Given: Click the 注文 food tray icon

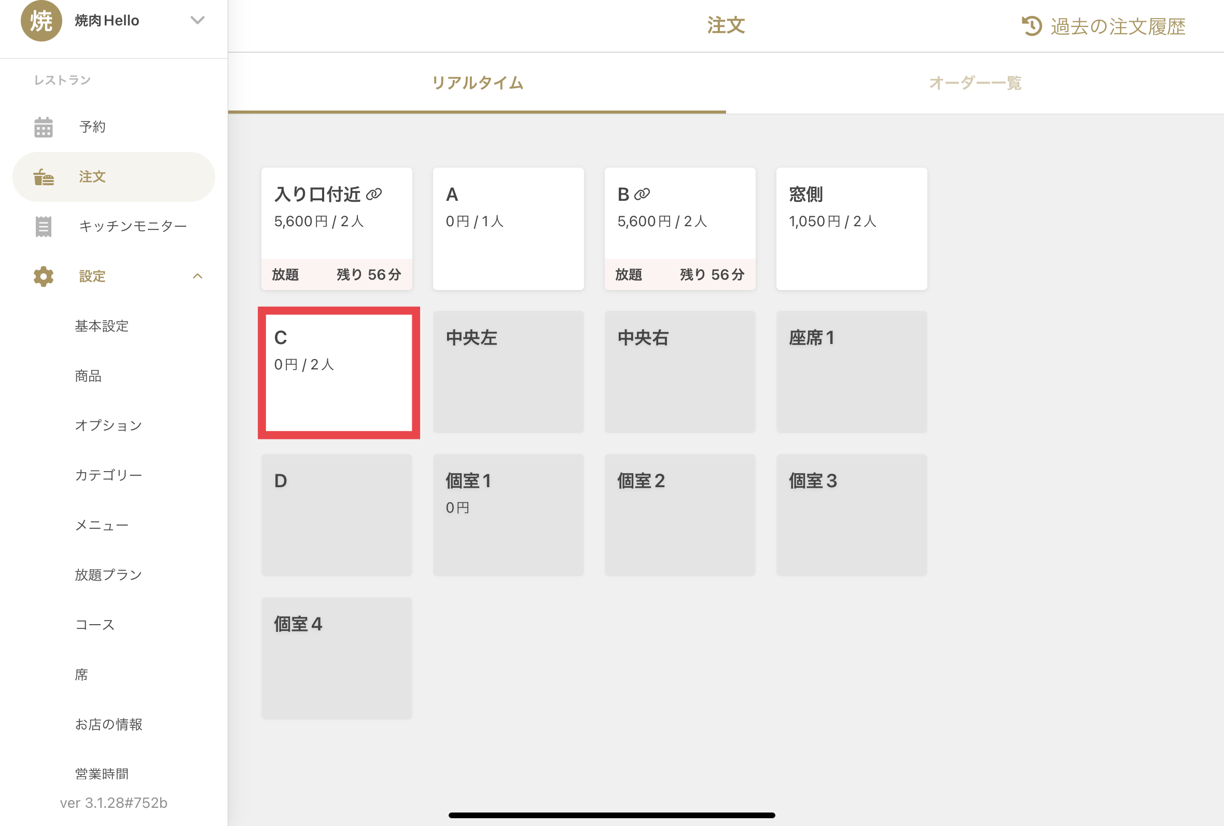Looking at the screenshot, I should [x=44, y=177].
